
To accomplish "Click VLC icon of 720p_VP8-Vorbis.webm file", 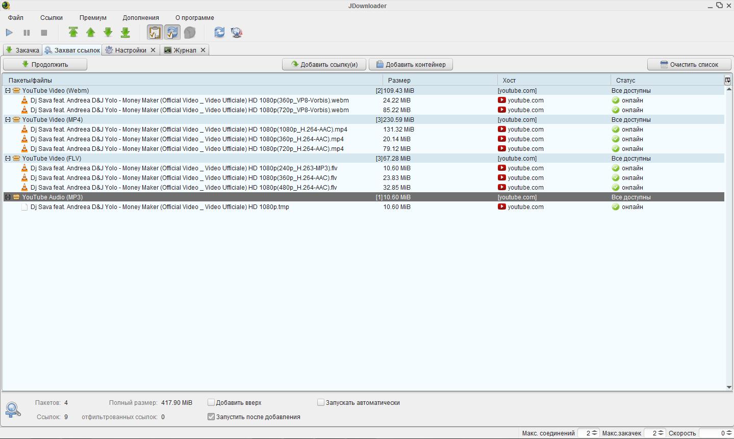I will [24, 110].
